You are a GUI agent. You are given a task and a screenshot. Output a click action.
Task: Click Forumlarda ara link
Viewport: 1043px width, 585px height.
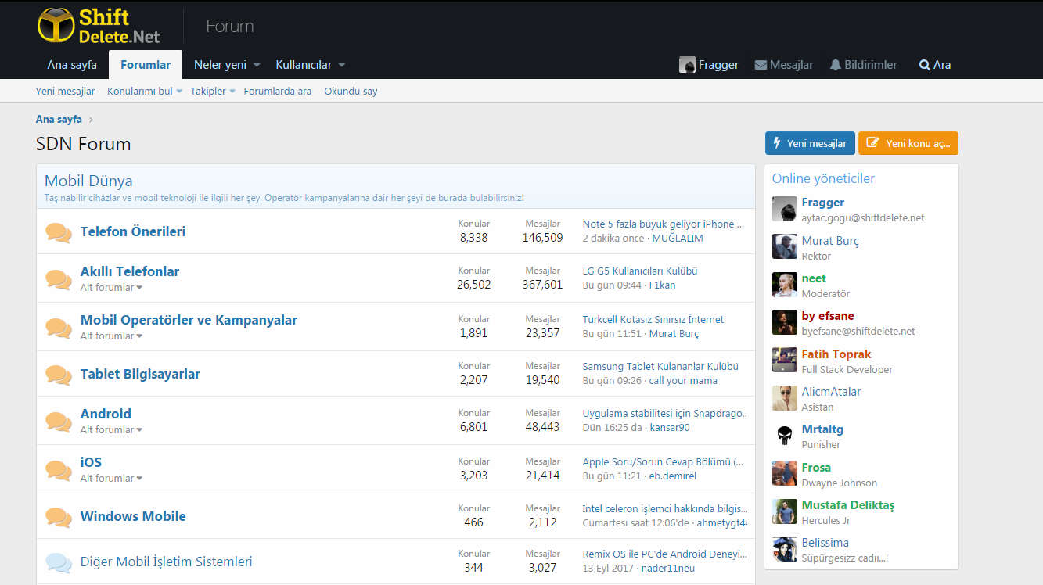(x=277, y=92)
